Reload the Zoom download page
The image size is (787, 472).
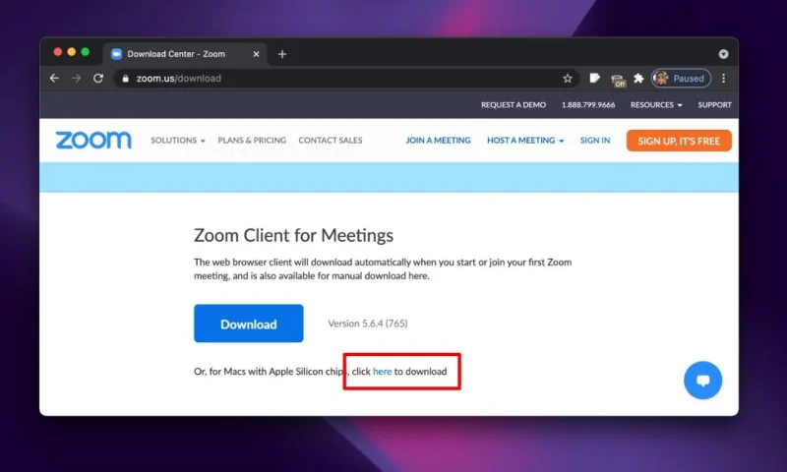(x=98, y=79)
